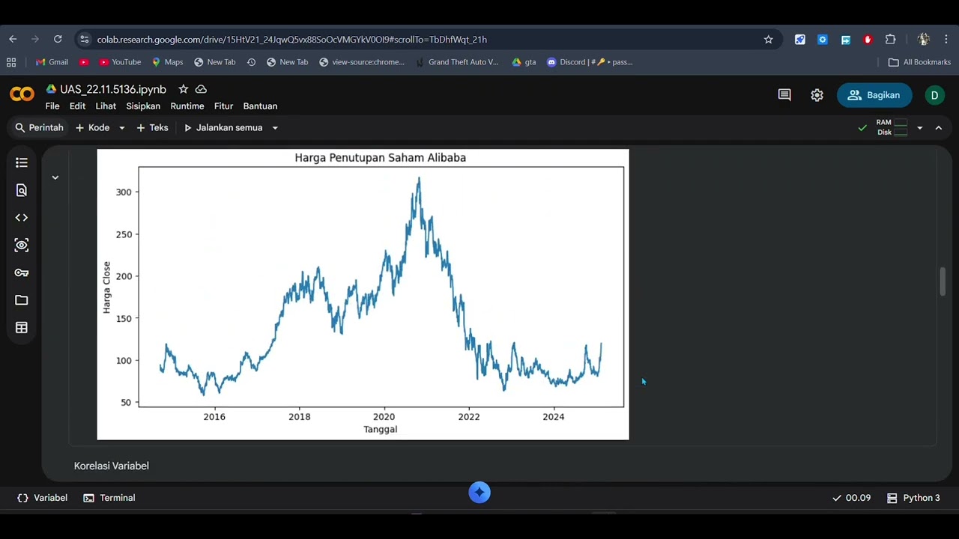Image resolution: width=959 pixels, height=539 pixels.
Task: Open the Runtime menu
Action: (x=187, y=106)
